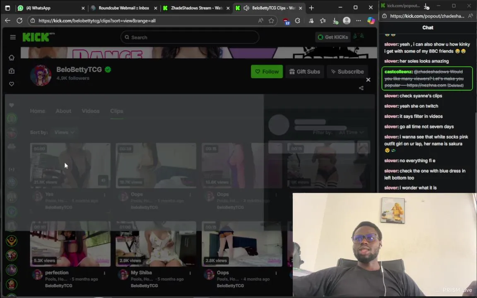Open options for 4 months ago Oops clip
This screenshot has height=298, width=477.
pos(276,273)
